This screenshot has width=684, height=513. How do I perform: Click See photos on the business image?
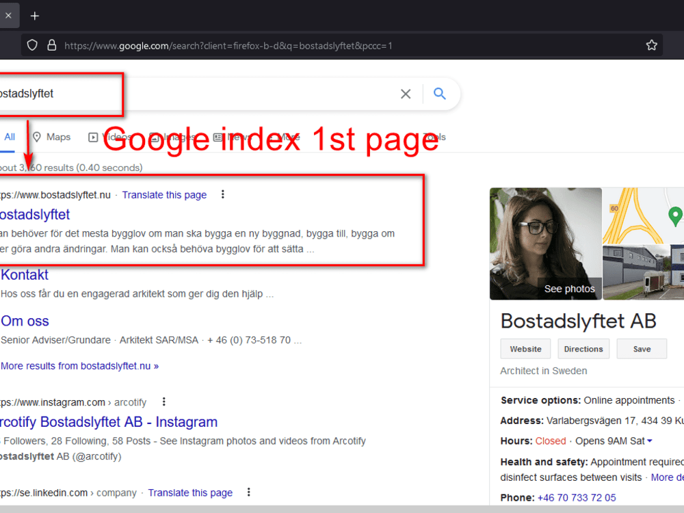569,289
